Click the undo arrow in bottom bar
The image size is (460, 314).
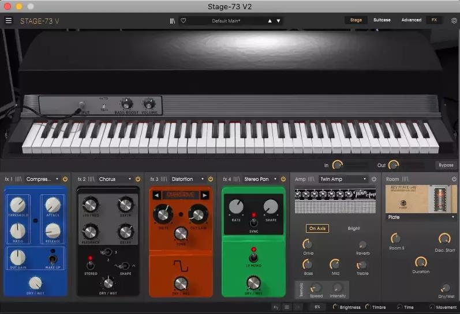275,307
